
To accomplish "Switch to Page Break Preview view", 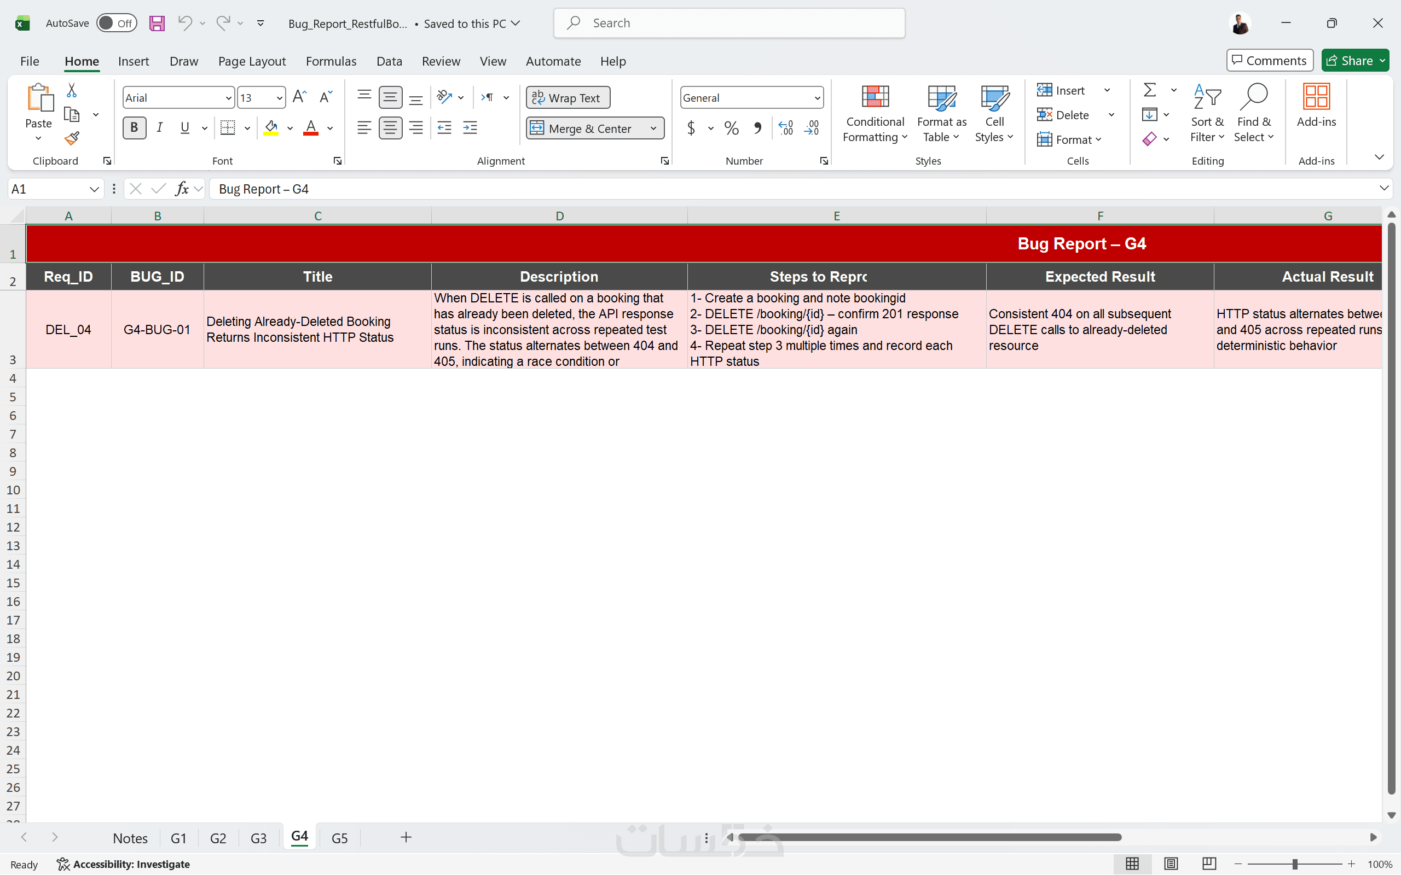I will click(x=1209, y=864).
